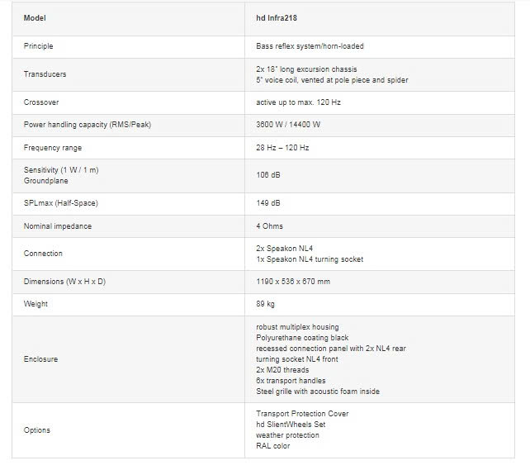Click the "Enclosure" row label

pos(41,359)
